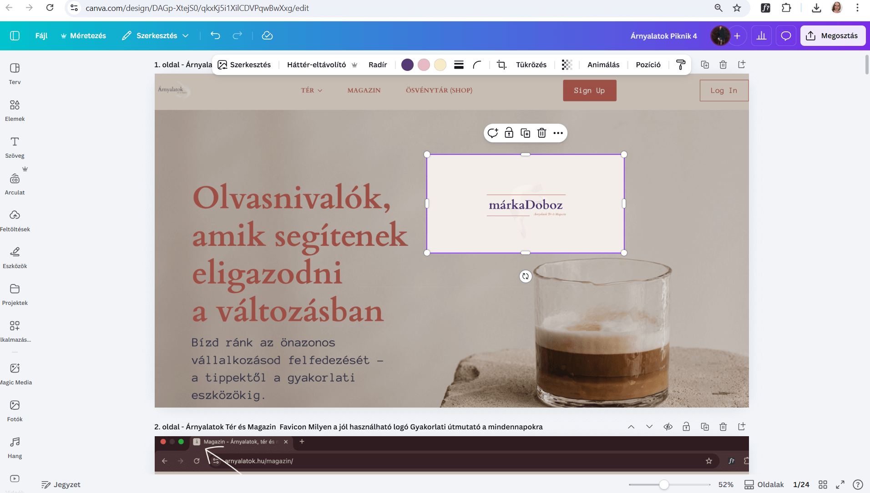Click Háttér-eltávolító background remover

pyautogui.click(x=322, y=65)
